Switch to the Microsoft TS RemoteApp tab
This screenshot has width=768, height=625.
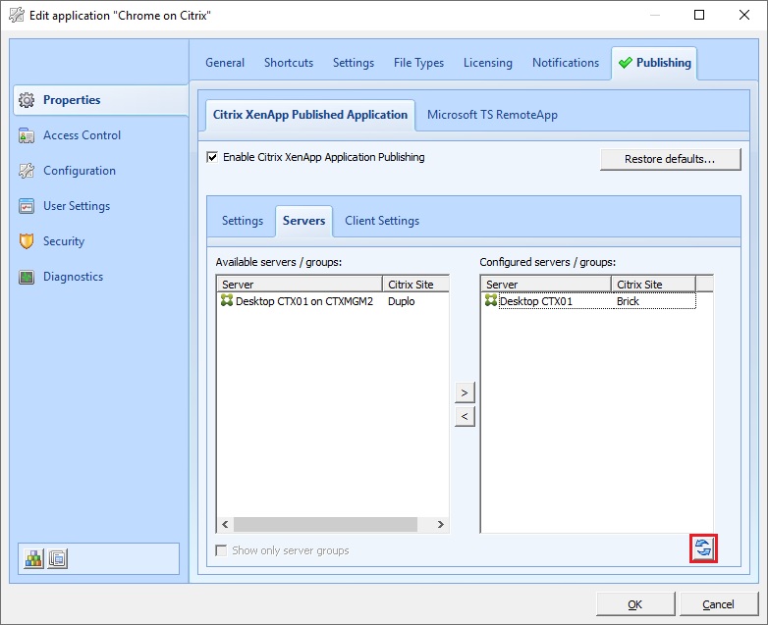pyautogui.click(x=492, y=115)
